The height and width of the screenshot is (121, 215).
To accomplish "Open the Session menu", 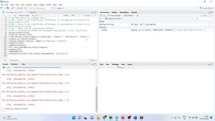I will pyautogui.click(x=29, y=5).
